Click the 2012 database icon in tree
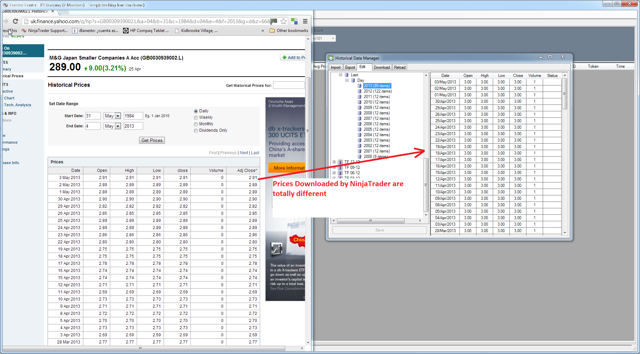The height and width of the screenshot is (354, 640). 359,91
